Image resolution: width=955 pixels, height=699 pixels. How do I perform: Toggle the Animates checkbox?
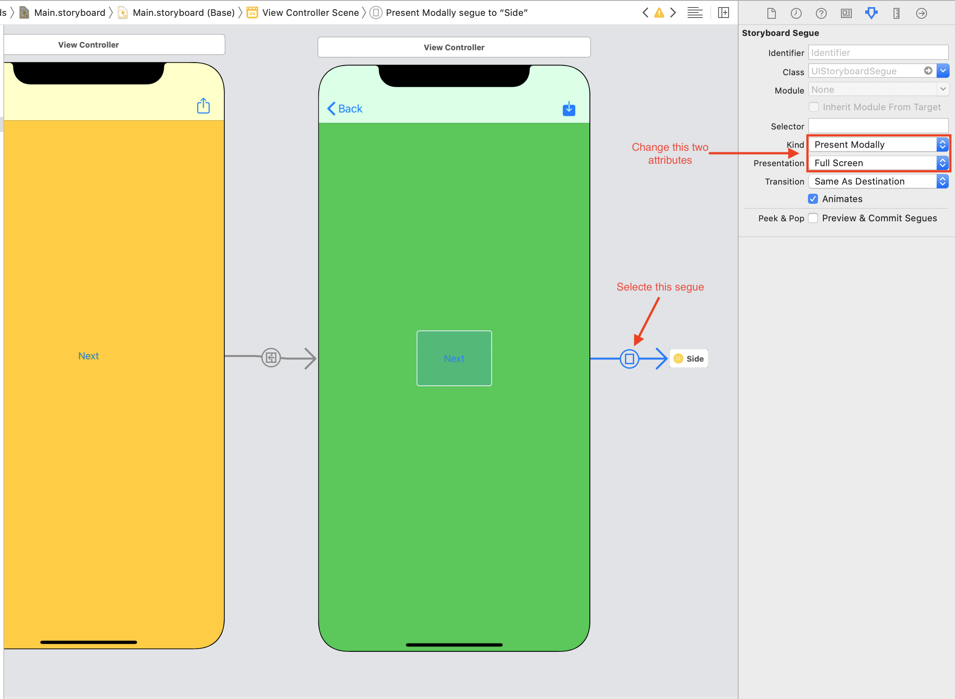tap(813, 199)
